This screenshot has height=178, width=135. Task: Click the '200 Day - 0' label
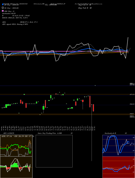(x=9, y=11)
